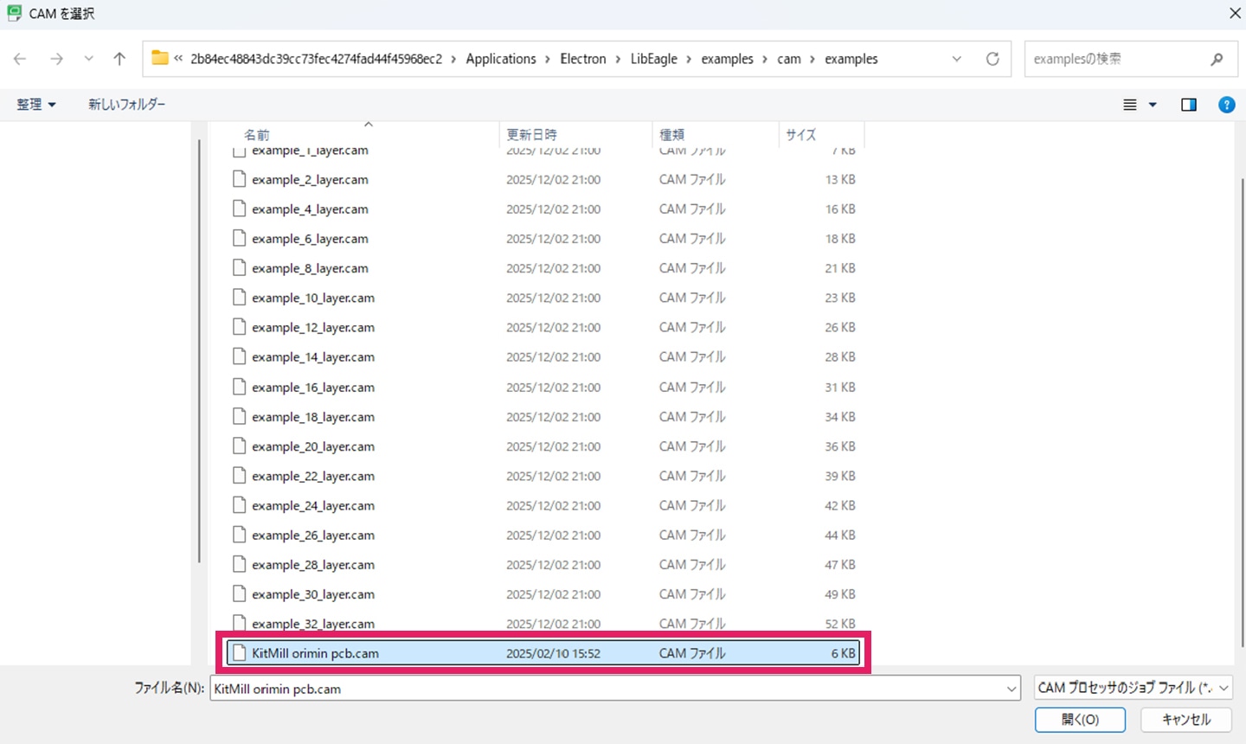This screenshot has height=744, width=1246.
Task: Open recent locations dropdown arrow
Action: [x=88, y=59]
